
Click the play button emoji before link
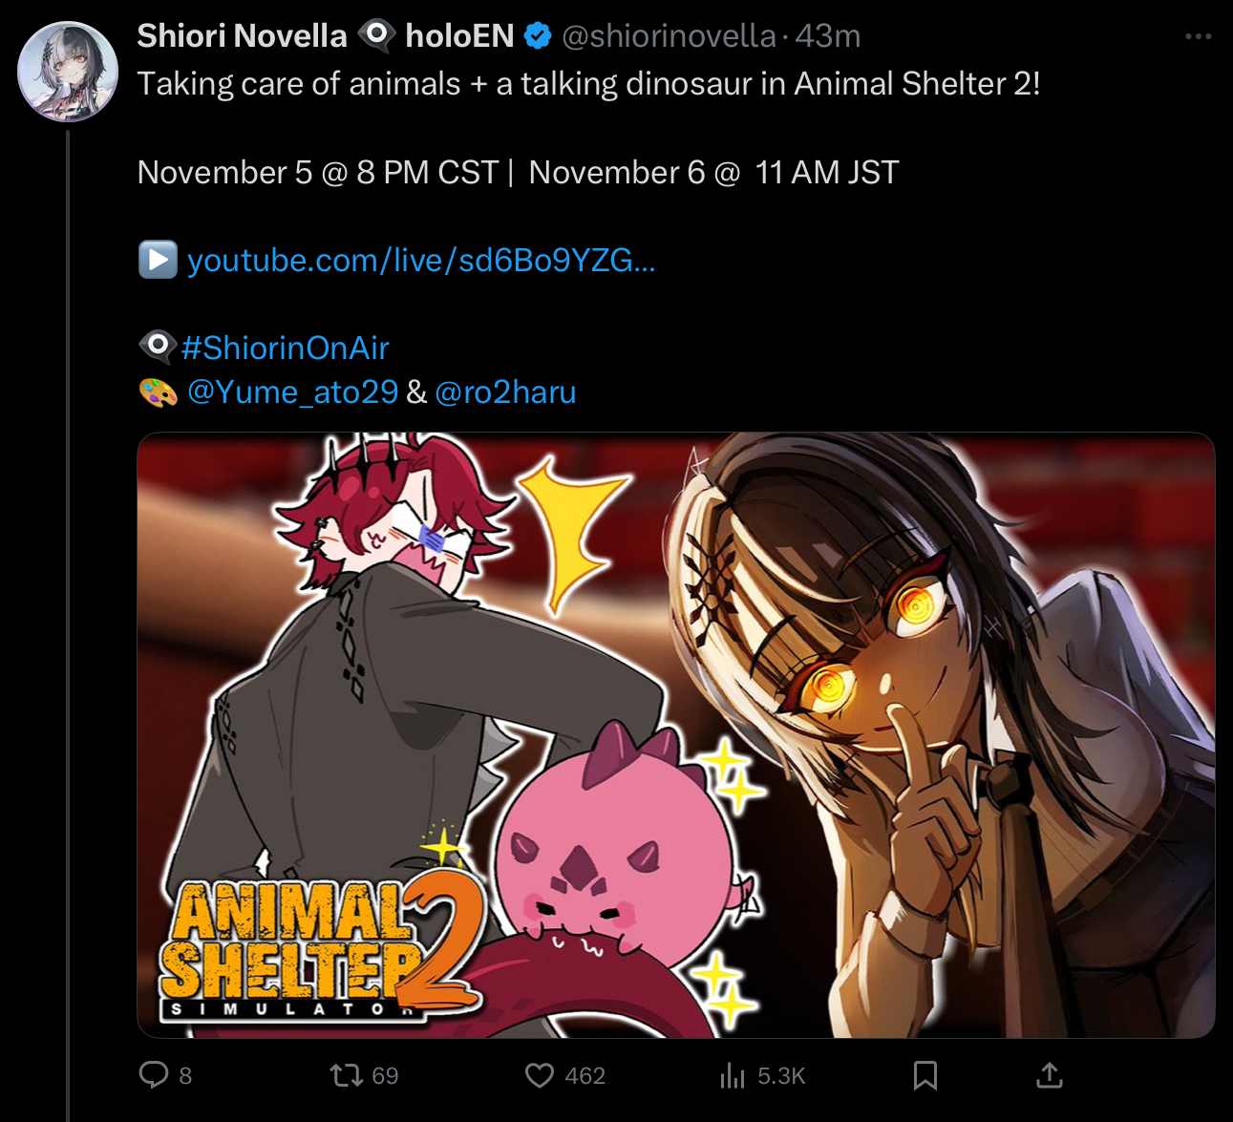[158, 260]
